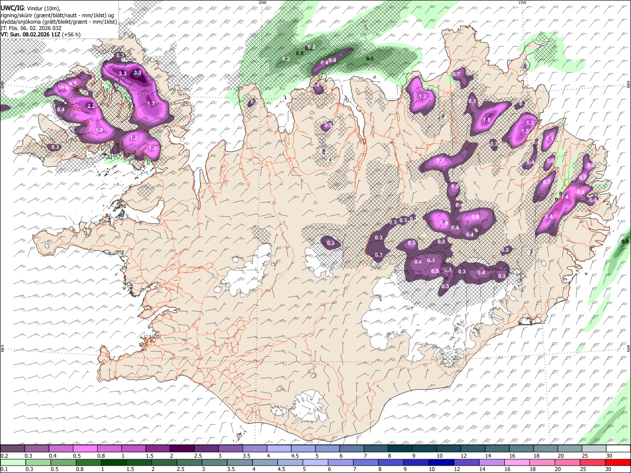Click the 'UWC/IG: Vindur (10m)' title line
The height and width of the screenshot is (473, 631).
[31, 8]
